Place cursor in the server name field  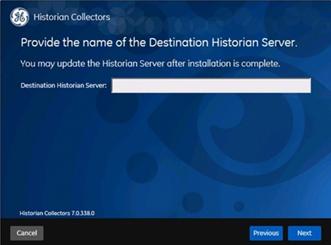(x=211, y=85)
